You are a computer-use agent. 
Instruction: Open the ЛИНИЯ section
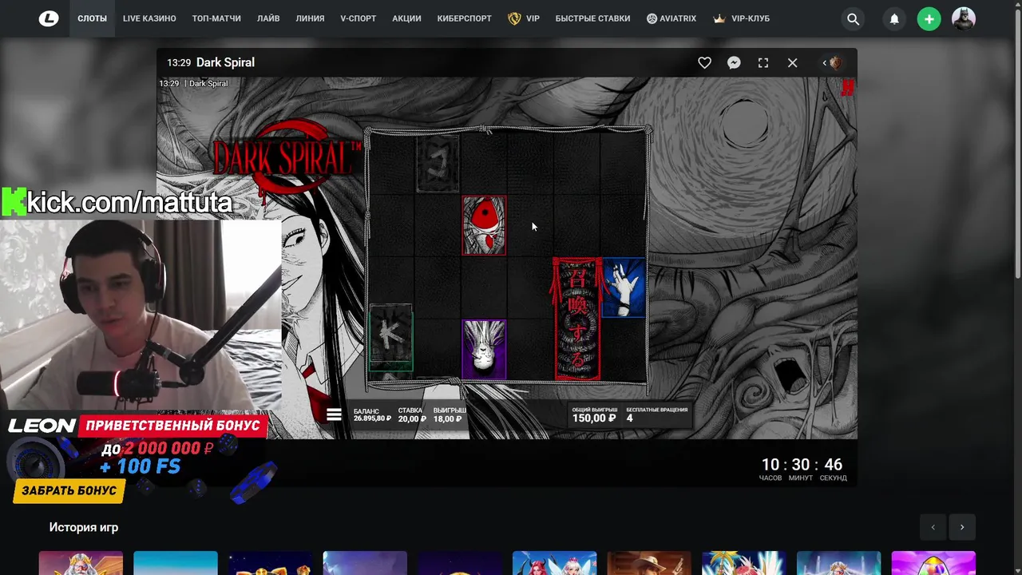[310, 18]
